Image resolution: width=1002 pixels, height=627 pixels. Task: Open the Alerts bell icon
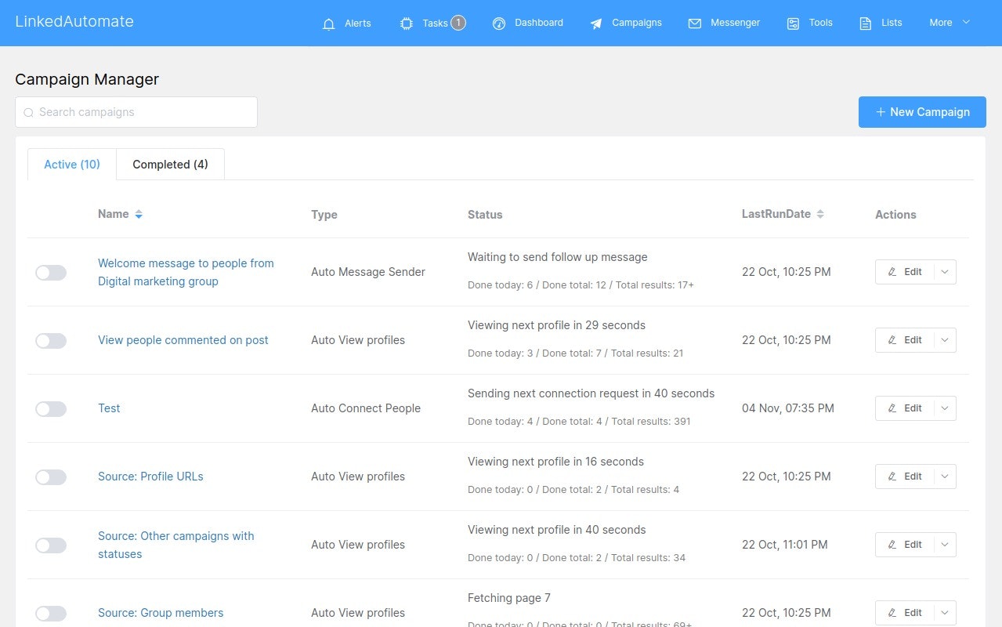coord(328,23)
